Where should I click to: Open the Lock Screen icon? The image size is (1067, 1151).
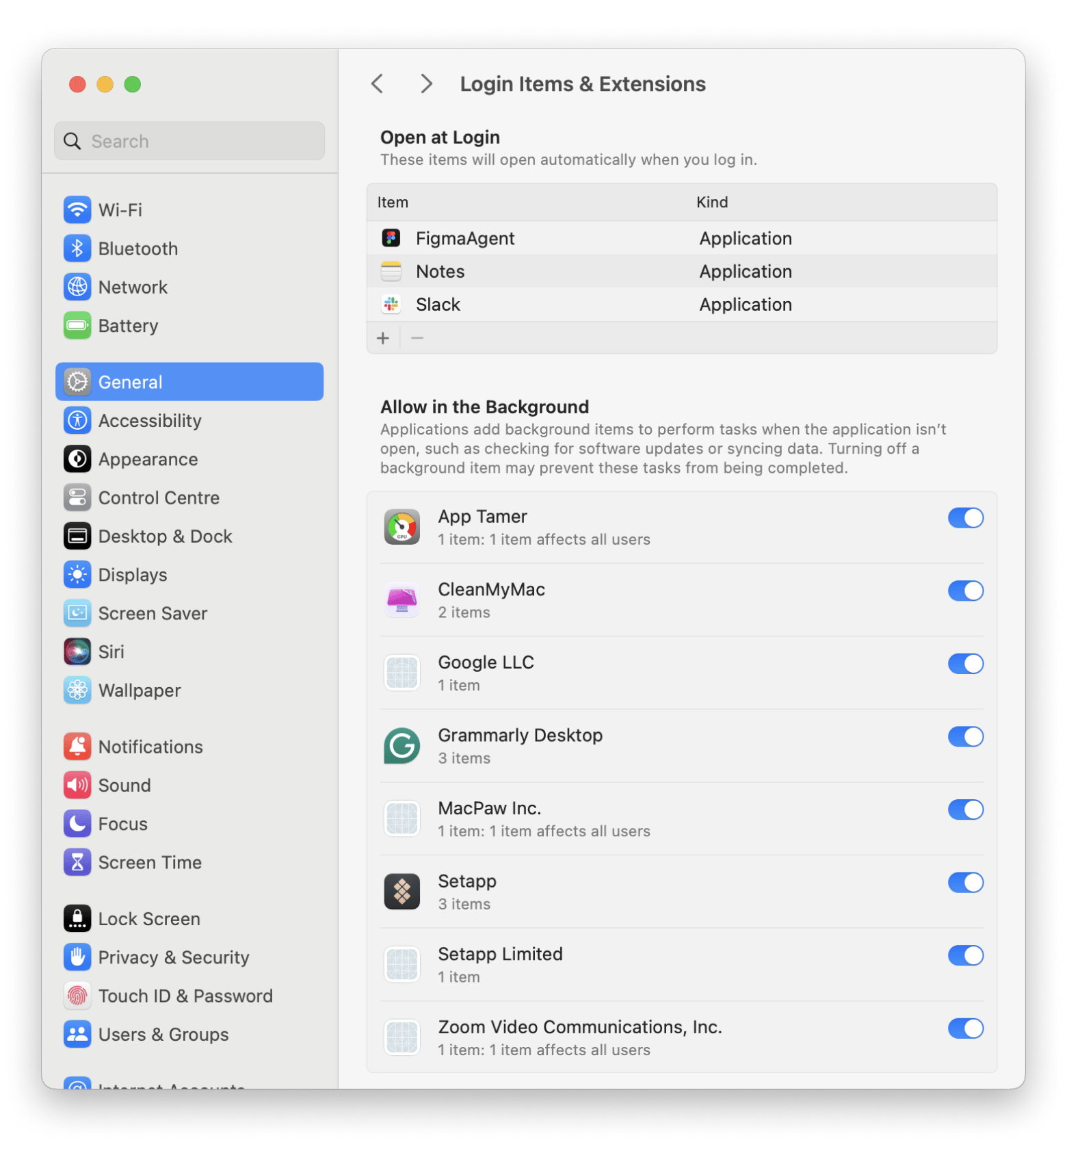click(x=77, y=918)
